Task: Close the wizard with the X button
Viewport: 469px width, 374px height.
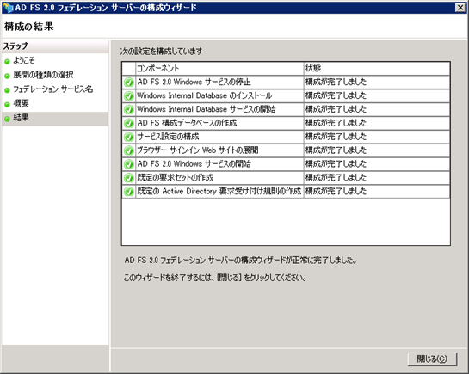Action: pos(460,8)
